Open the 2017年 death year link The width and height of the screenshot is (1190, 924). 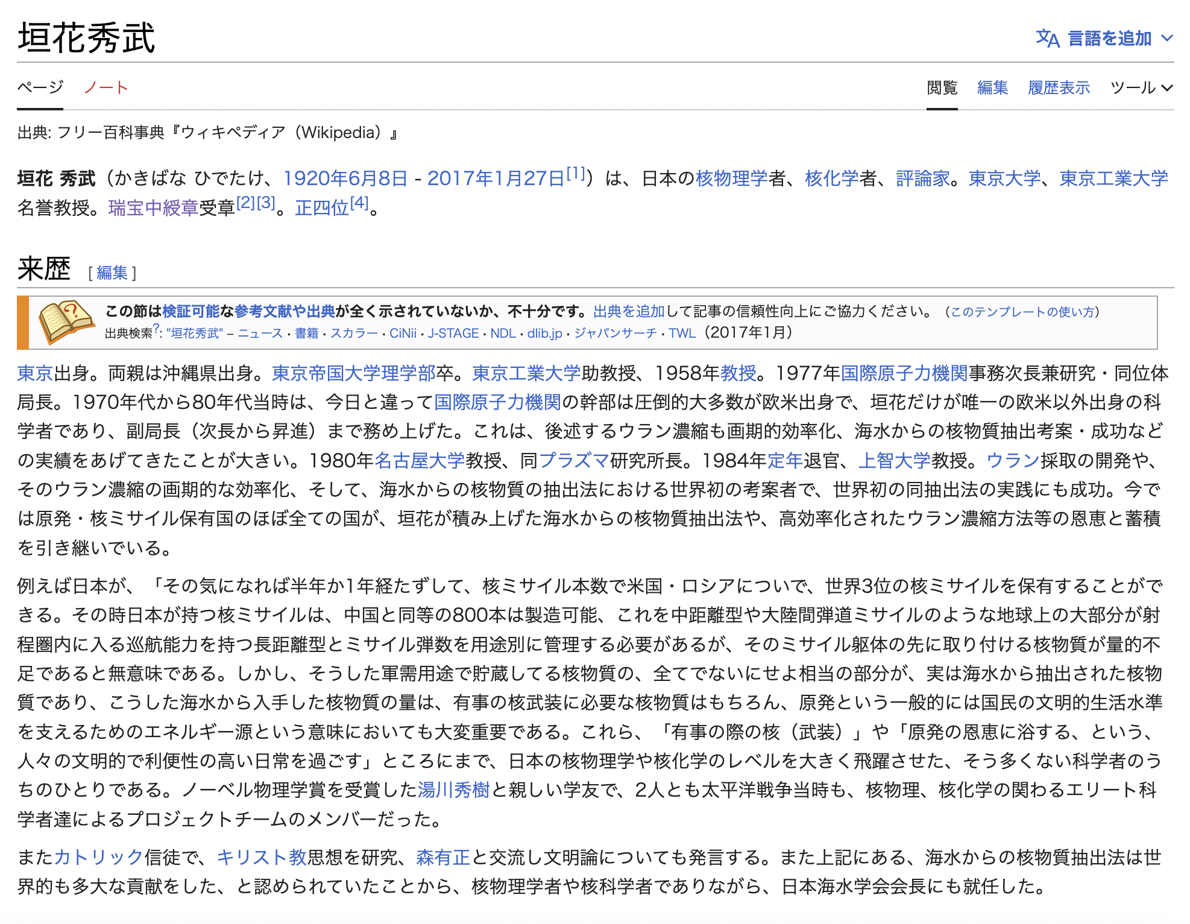pyautogui.click(x=461, y=179)
